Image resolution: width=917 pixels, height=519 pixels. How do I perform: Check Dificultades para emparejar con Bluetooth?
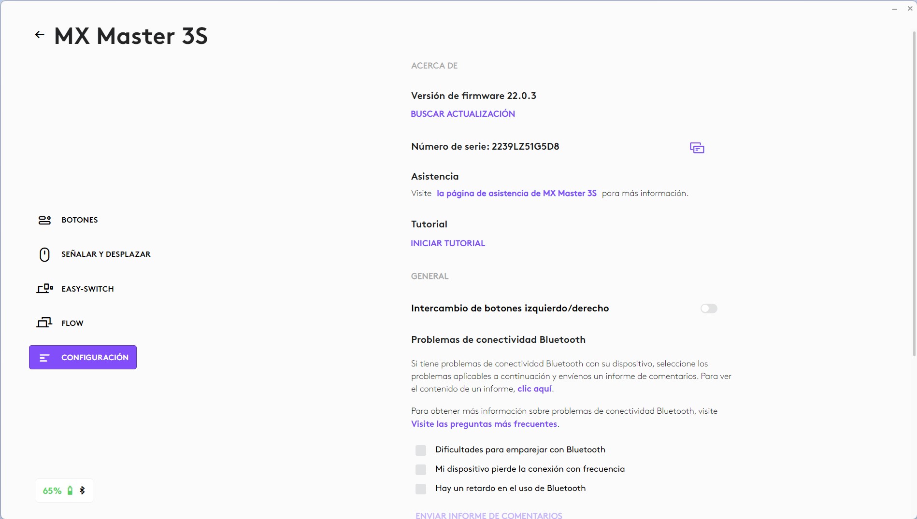click(x=421, y=450)
